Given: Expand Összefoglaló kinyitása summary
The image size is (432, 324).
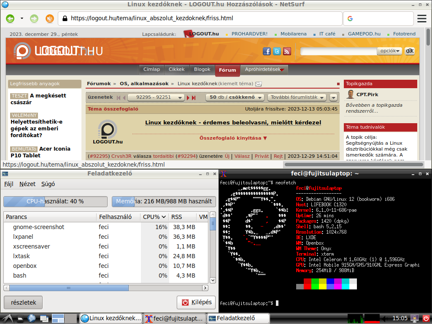Looking at the screenshot, I should (233, 138).
